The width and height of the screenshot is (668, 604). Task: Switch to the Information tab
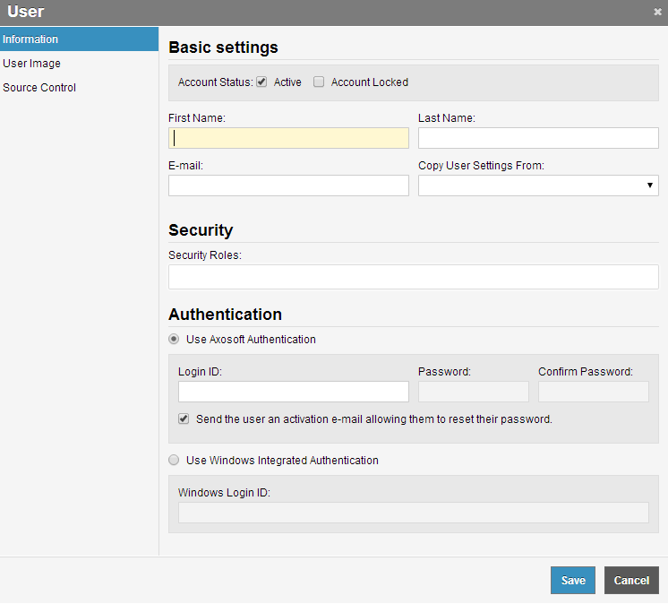coord(79,39)
